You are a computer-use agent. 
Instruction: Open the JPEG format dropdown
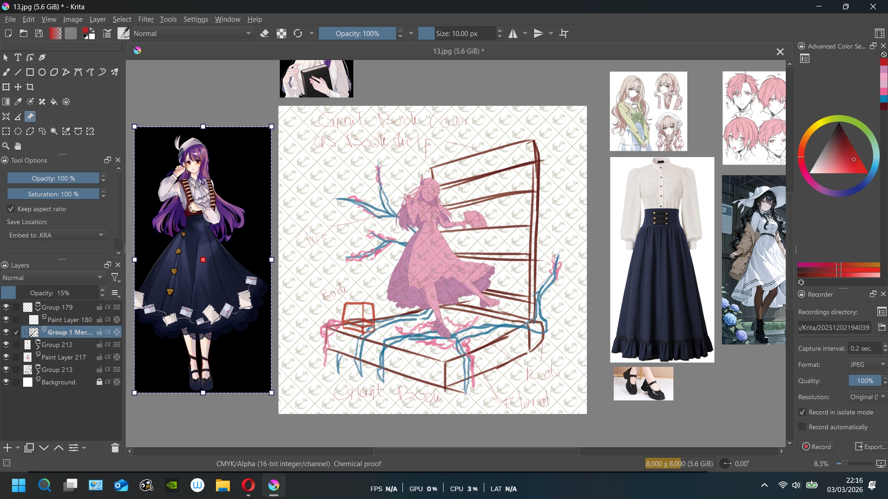pos(867,365)
